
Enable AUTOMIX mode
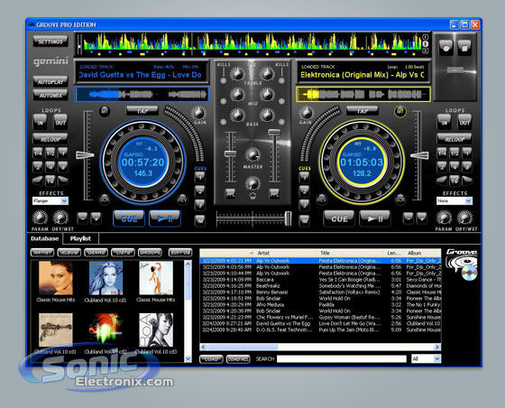[x=50, y=95]
